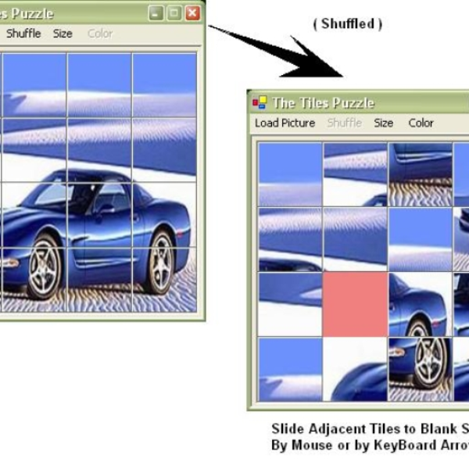The width and height of the screenshot is (469, 469).
Task: Slide the car rear tile right of the blank
Action: (x=420, y=304)
